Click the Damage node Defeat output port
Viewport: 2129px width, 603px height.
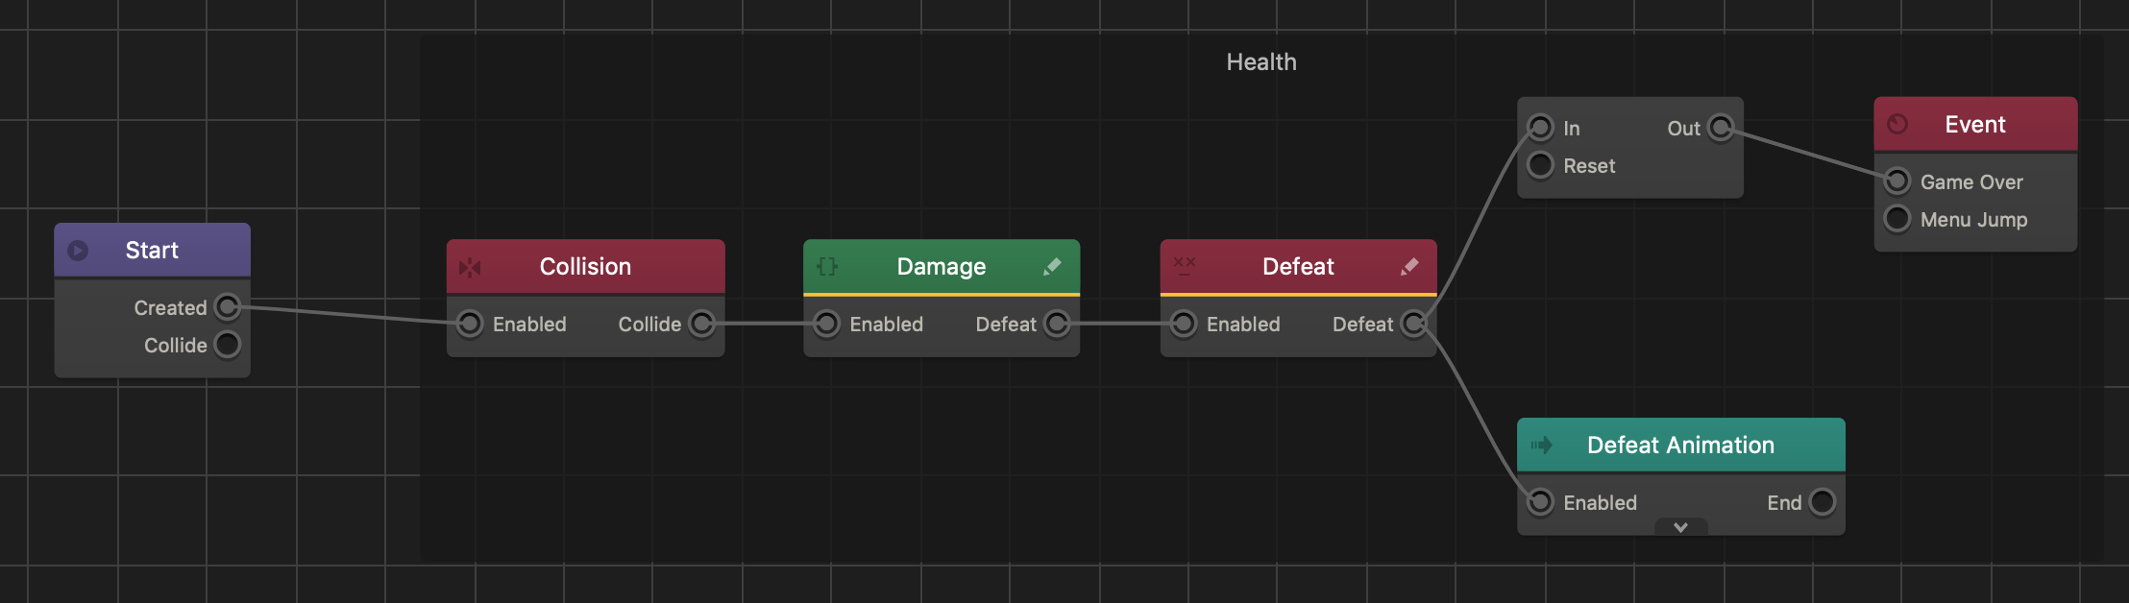[1057, 324]
